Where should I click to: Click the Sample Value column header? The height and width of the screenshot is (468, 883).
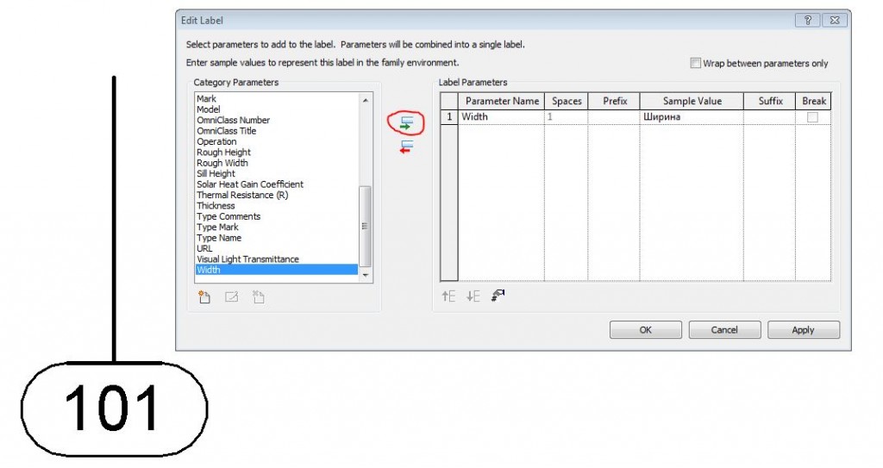692,101
